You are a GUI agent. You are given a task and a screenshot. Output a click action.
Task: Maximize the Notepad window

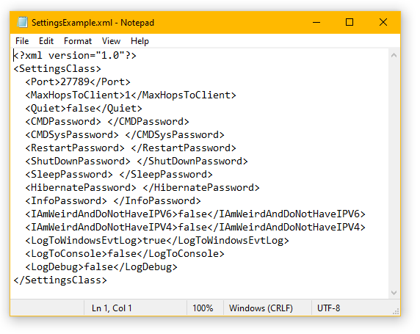point(350,22)
